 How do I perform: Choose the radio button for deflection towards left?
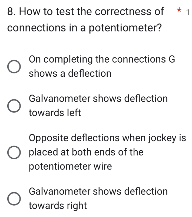tap(14, 106)
